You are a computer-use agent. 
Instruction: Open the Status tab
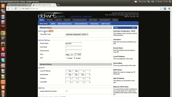click(115, 20)
